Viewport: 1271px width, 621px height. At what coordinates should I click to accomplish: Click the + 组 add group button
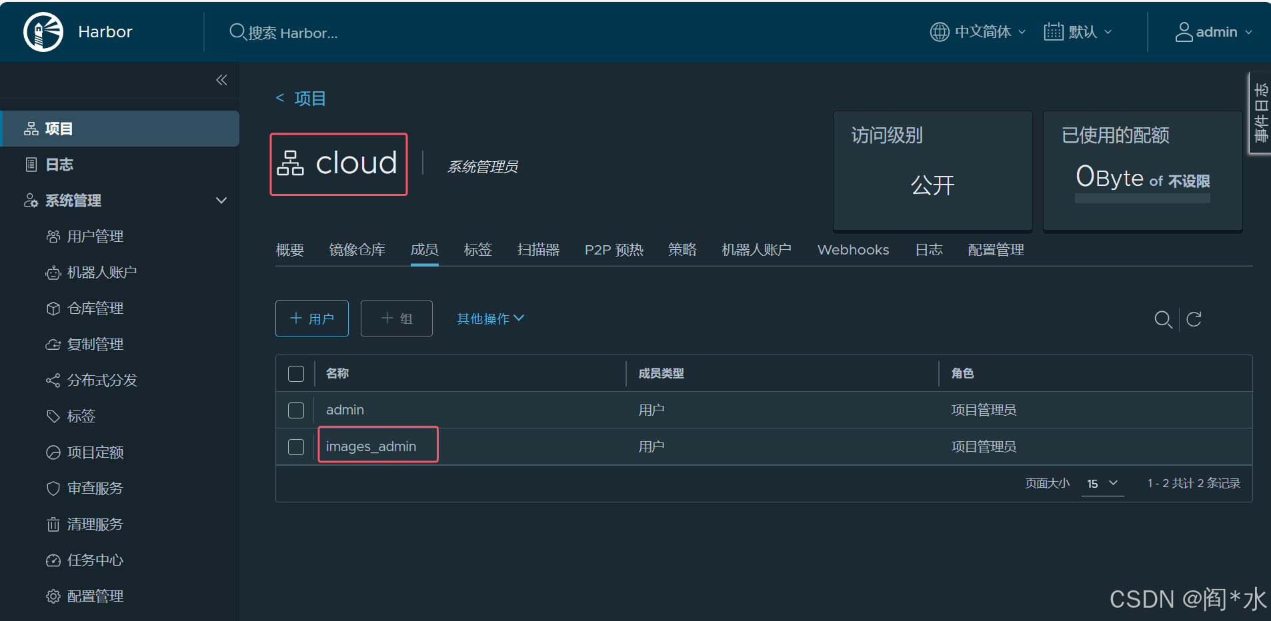coord(397,318)
